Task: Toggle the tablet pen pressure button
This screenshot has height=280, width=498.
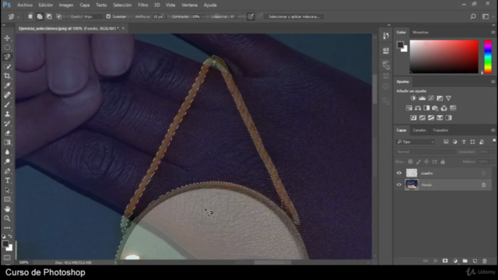Action: 251,16
